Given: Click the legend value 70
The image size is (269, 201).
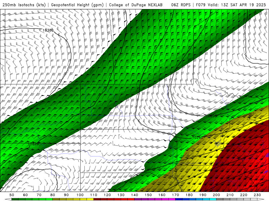Looking at the screenshot, I should 39,195.
